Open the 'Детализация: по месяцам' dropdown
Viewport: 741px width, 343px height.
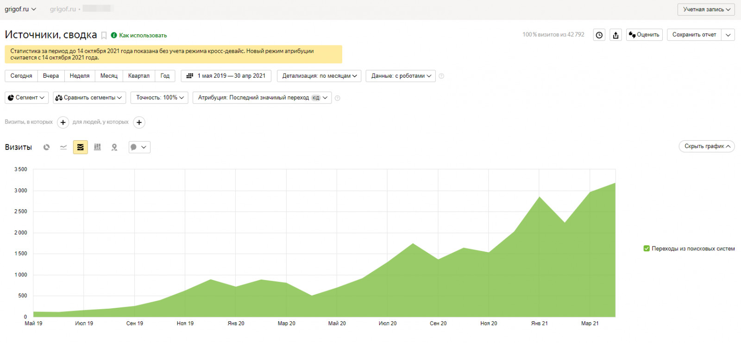320,76
